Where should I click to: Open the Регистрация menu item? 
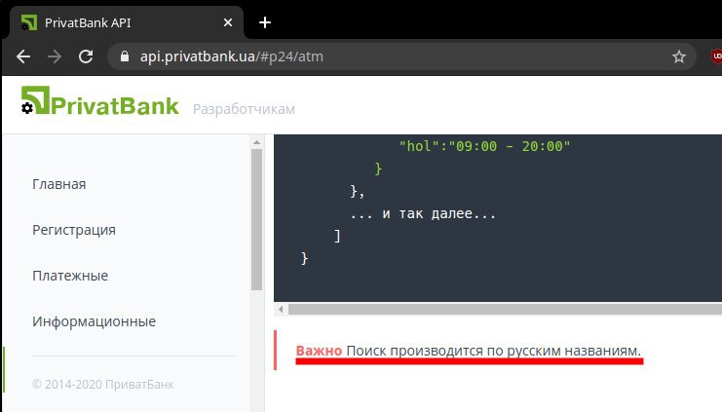coord(74,230)
